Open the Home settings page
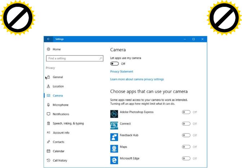This screenshot has height=168, width=242. click(57, 49)
